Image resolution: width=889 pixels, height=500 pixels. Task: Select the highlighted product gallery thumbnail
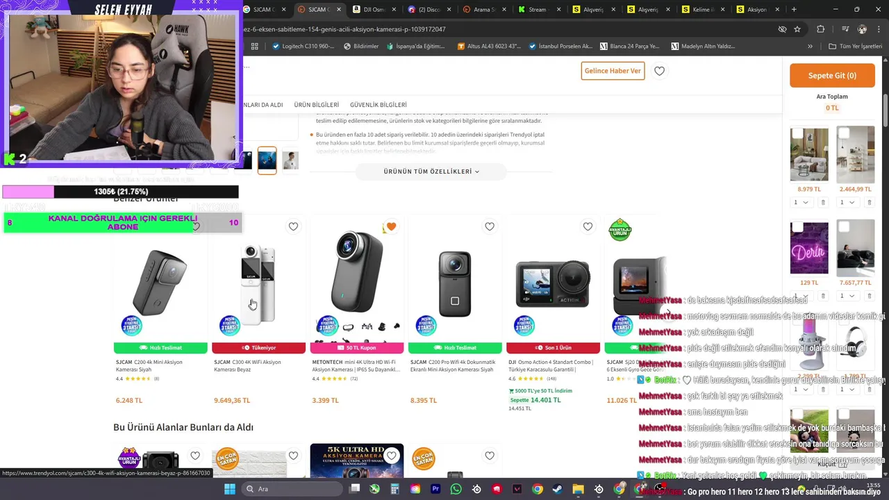(x=267, y=160)
